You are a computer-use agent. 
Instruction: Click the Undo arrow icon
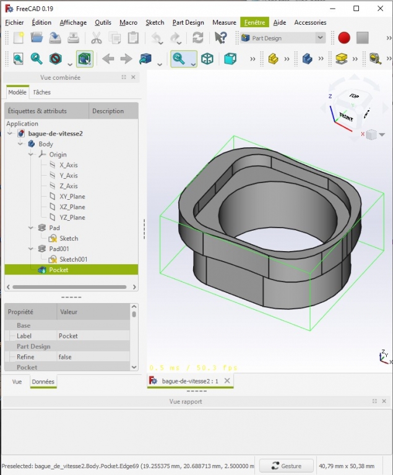click(x=157, y=38)
